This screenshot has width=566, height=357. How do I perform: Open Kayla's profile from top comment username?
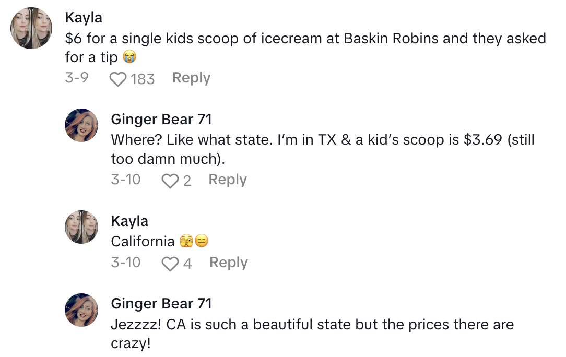click(x=84, y=17)
